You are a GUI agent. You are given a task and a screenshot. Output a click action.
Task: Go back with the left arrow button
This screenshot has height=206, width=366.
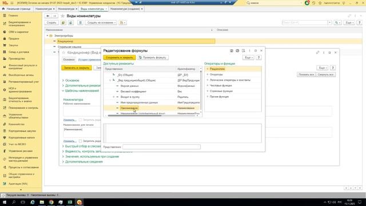48,16
